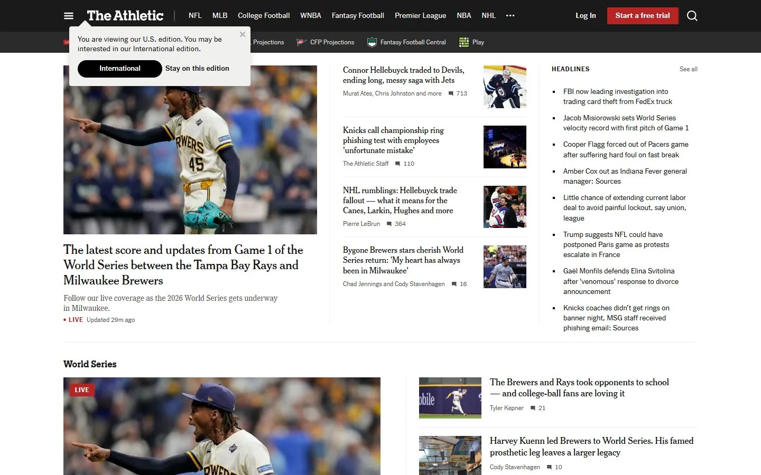Close the edition popup with X
The width and height of the screenshot is (761, 475).
[243, 34]
